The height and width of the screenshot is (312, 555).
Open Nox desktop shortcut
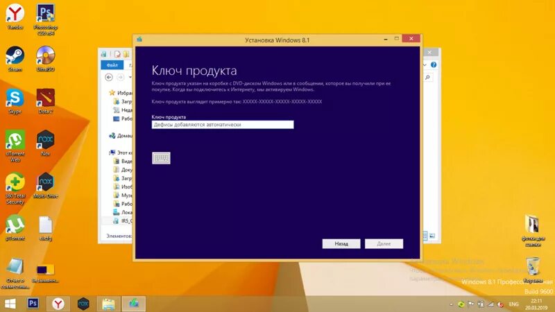tap(45, 144)
